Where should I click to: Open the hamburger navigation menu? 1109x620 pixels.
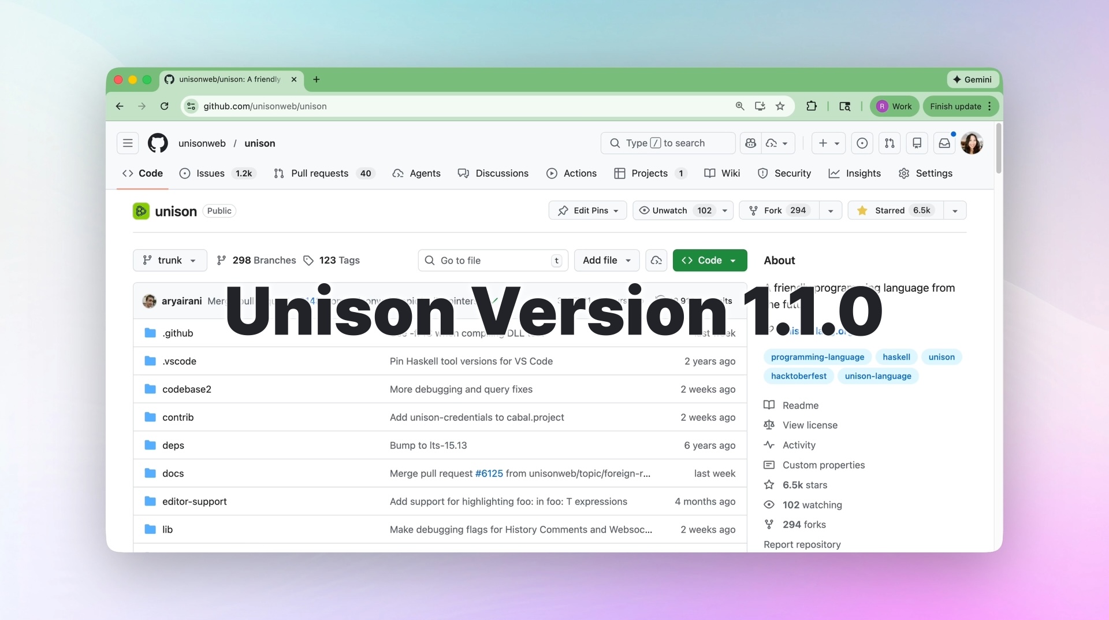point(128,143)
